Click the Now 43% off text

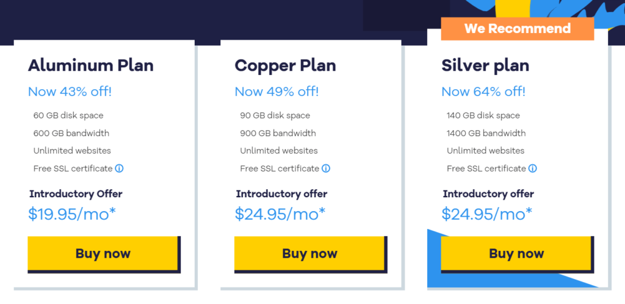point(70,92)
